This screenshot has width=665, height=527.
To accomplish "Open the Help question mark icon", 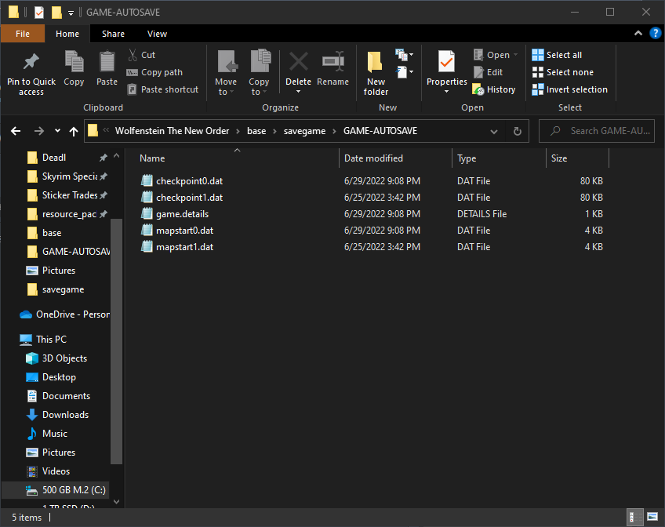I will 656,33.
